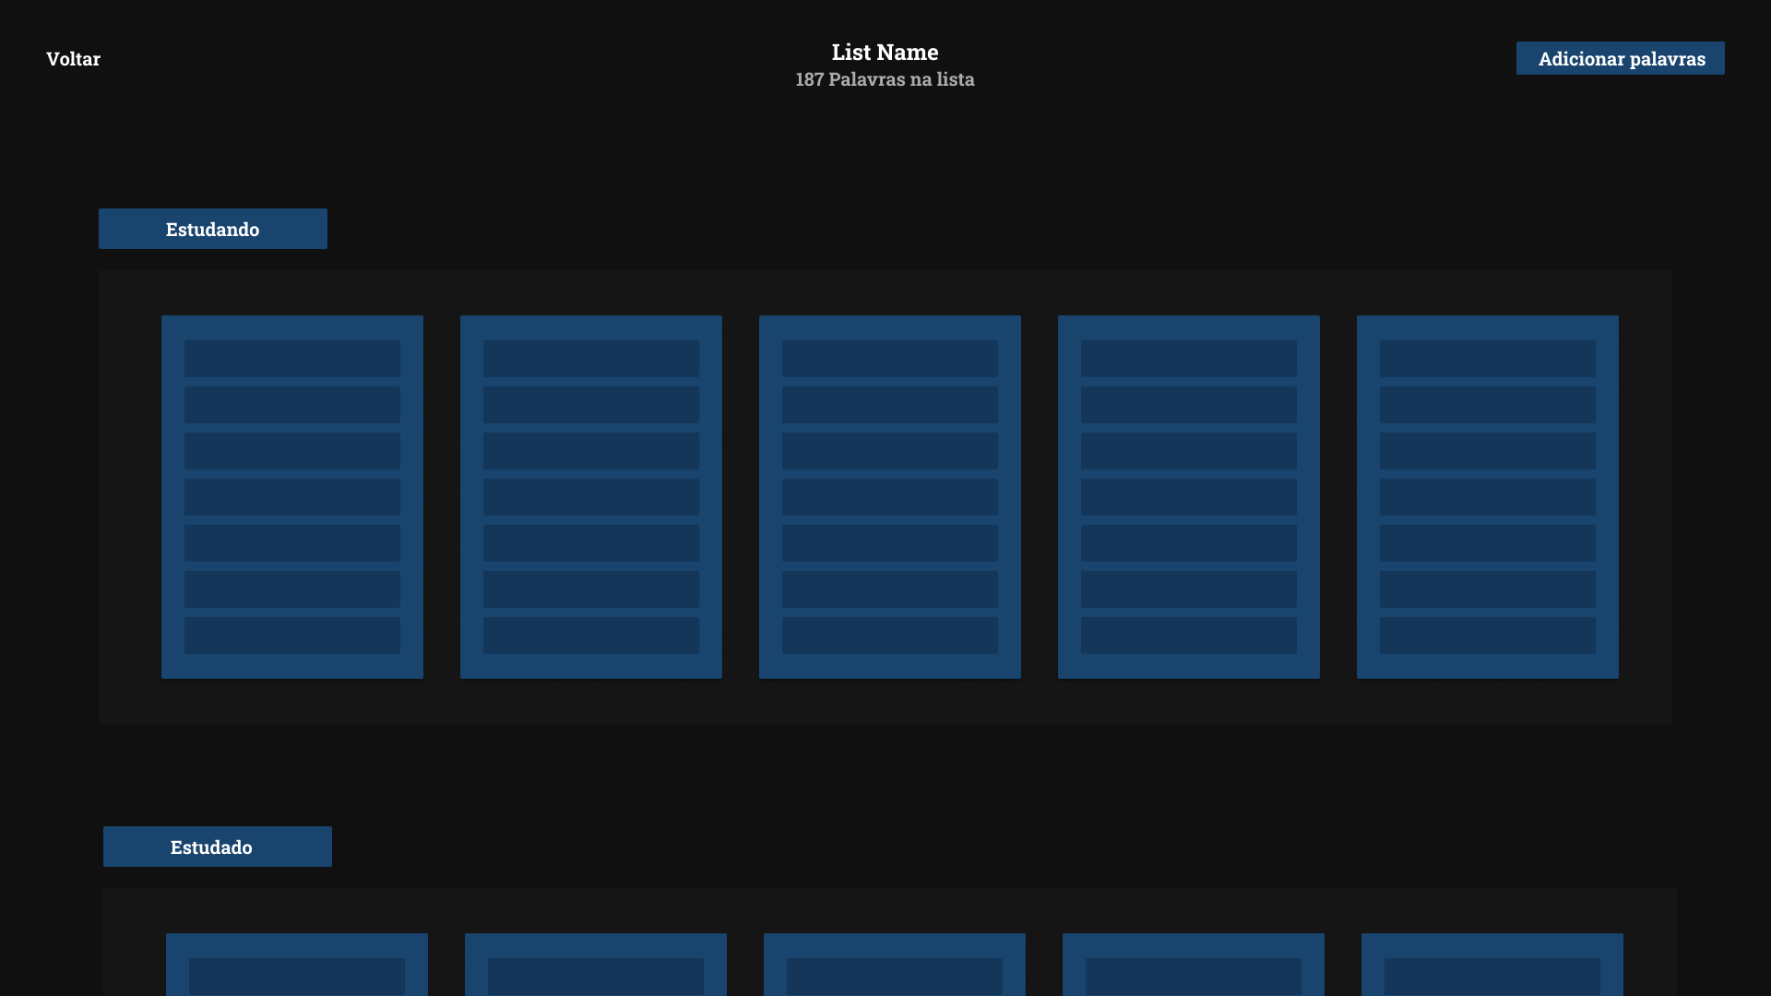The height and width of the screenshot is (996, 1771).
Task: Click the last row of the rightmost card
Action: coord(1487,634)
